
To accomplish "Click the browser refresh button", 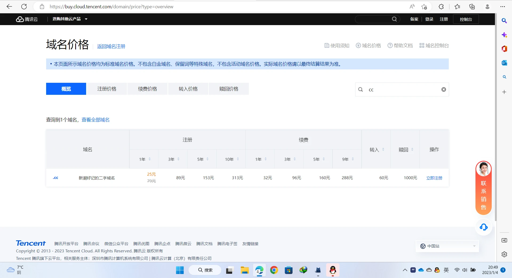I will [24, 7].
